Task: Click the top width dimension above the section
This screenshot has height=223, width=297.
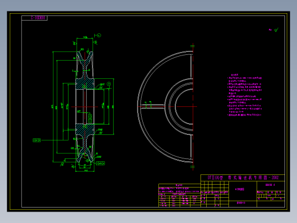Action: coord(85,37)
